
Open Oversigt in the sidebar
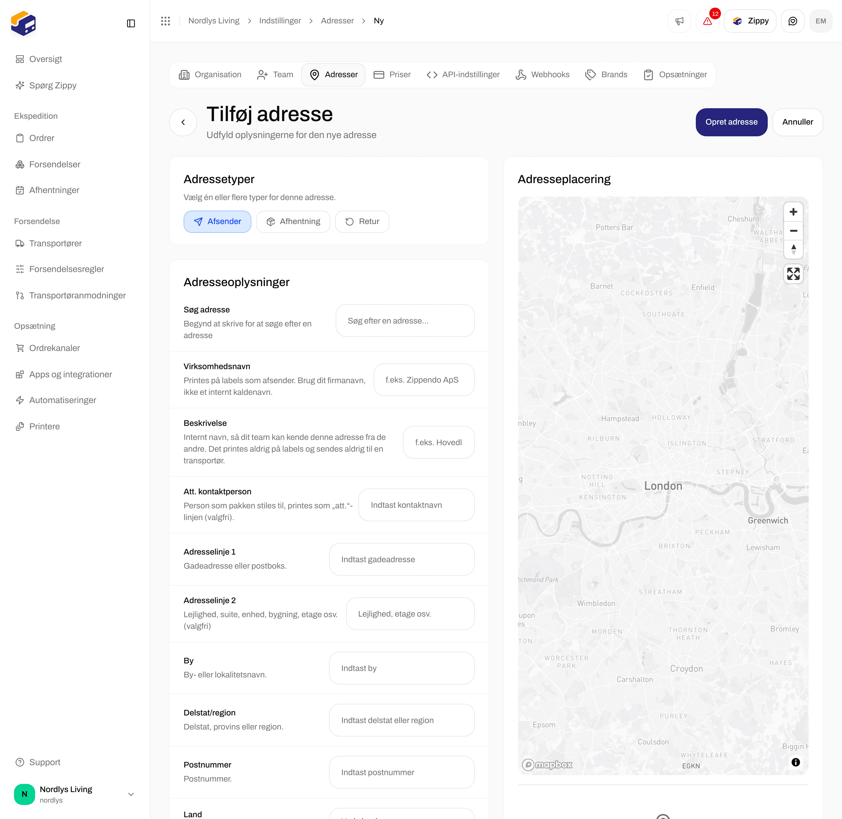[x=75, y=59]
